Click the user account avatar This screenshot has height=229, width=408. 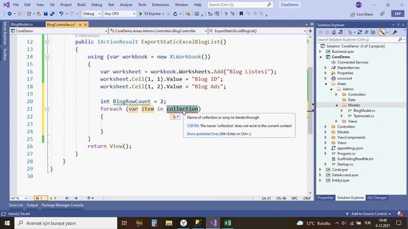coord(358,4)
